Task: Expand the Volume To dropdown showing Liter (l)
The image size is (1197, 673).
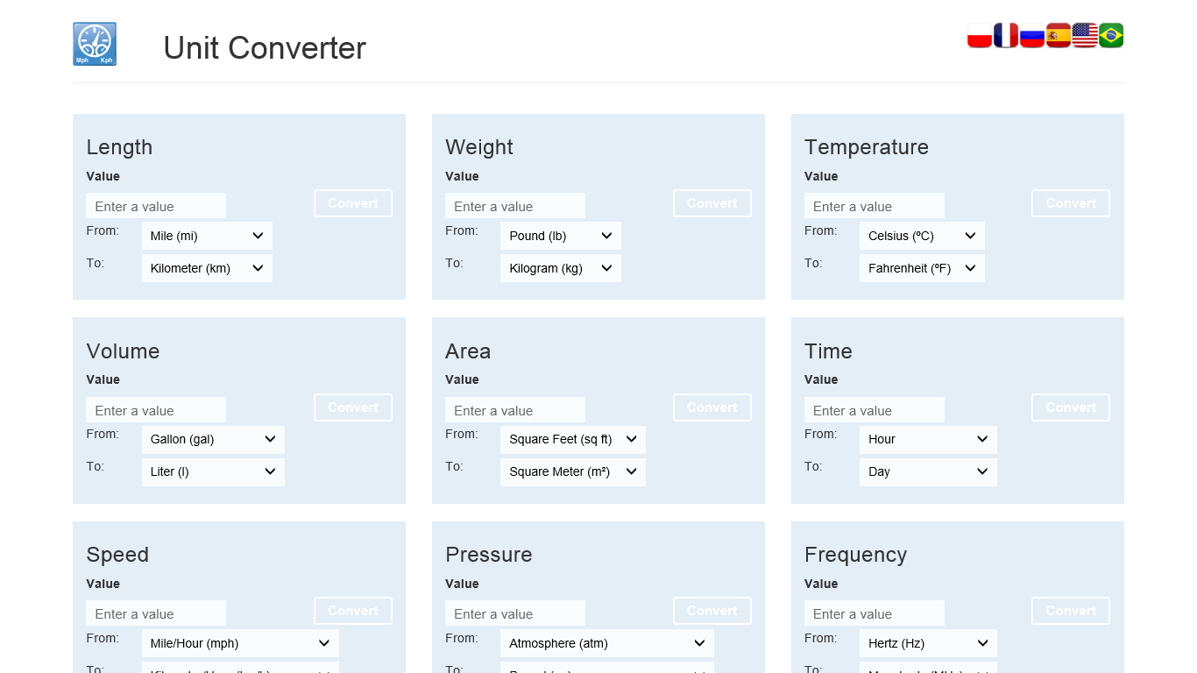Action: (213, 471)
